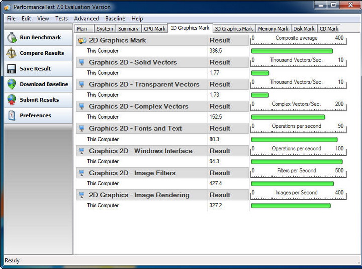
Task: Select the Graphics 2D - Complex Vectors heading
Action: pos(139,106)
